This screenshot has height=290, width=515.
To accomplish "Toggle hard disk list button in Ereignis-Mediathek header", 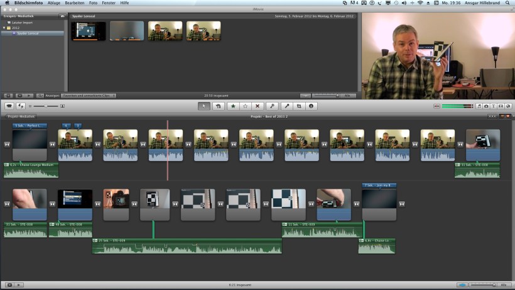I will (62, 16).
